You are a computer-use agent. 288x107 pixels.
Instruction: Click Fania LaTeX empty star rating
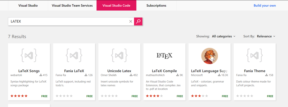[x=64, y=96]
